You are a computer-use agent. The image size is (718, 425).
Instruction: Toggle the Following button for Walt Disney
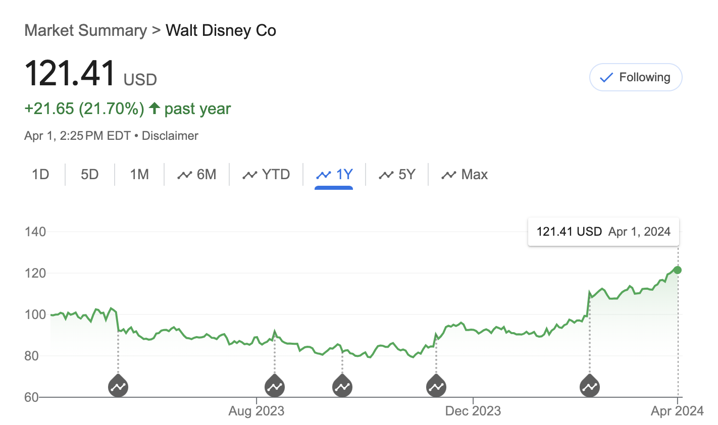[636, 77]
